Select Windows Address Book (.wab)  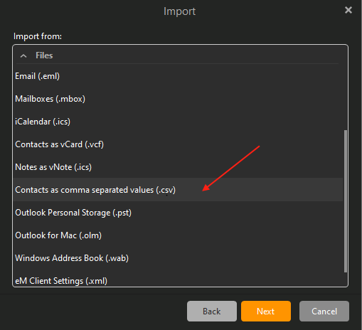pos(178,258)
